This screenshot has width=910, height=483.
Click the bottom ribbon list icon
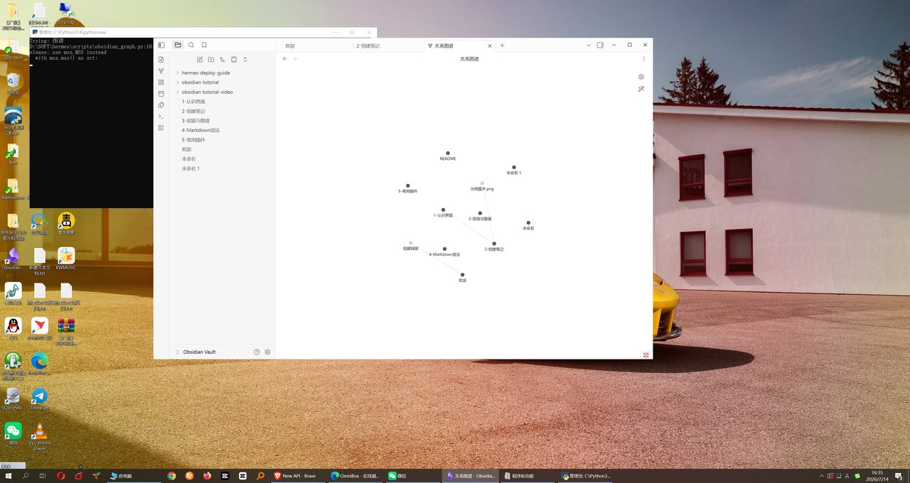161,128
